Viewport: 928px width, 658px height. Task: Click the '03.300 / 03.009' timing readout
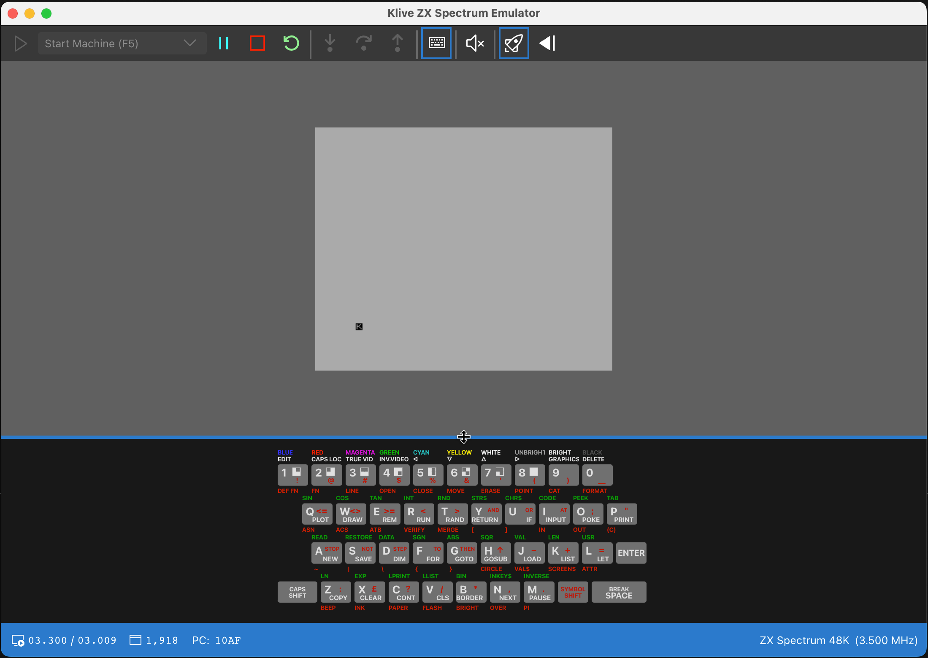[x=72, y=640]
